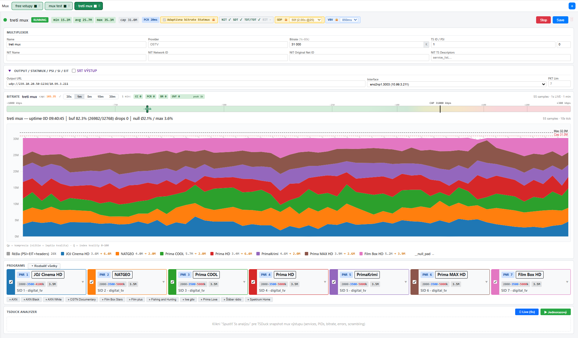Uncheck the PrimaKrimi program checkbox
The width and height of the screenshot is (578, 338).
(x=334, y=282)
